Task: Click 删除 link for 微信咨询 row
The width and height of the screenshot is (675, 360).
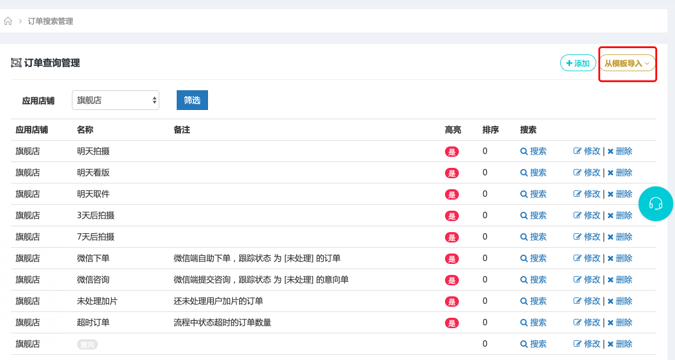Action: click(x=623, y=280)
